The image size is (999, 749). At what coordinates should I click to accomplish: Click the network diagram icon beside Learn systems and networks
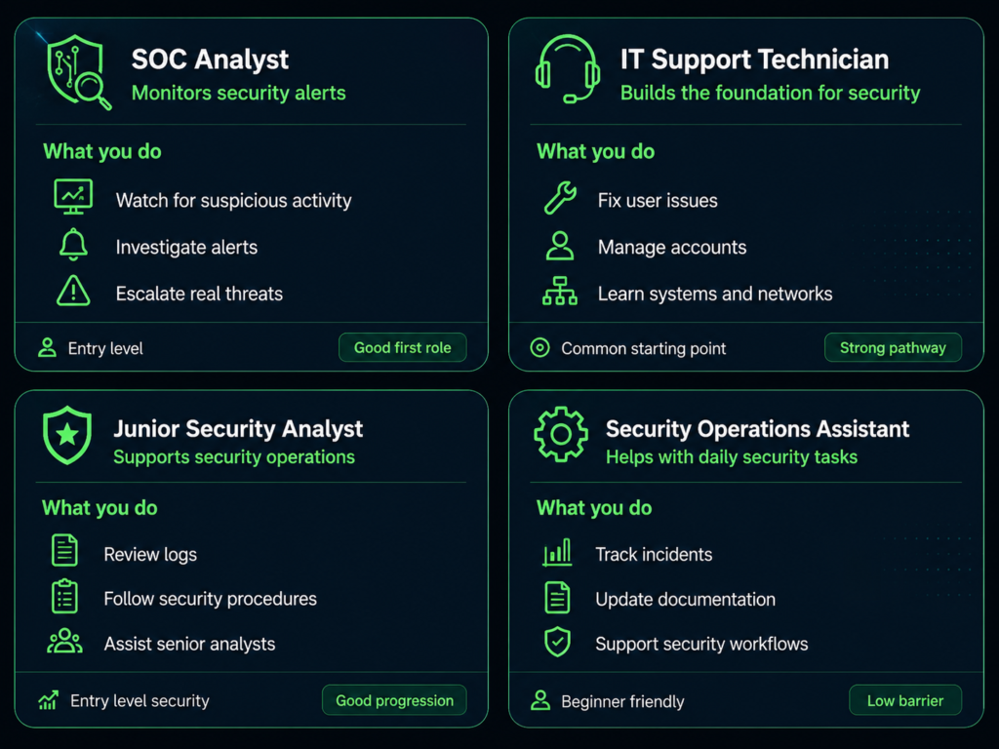click(x=560, y=291)
